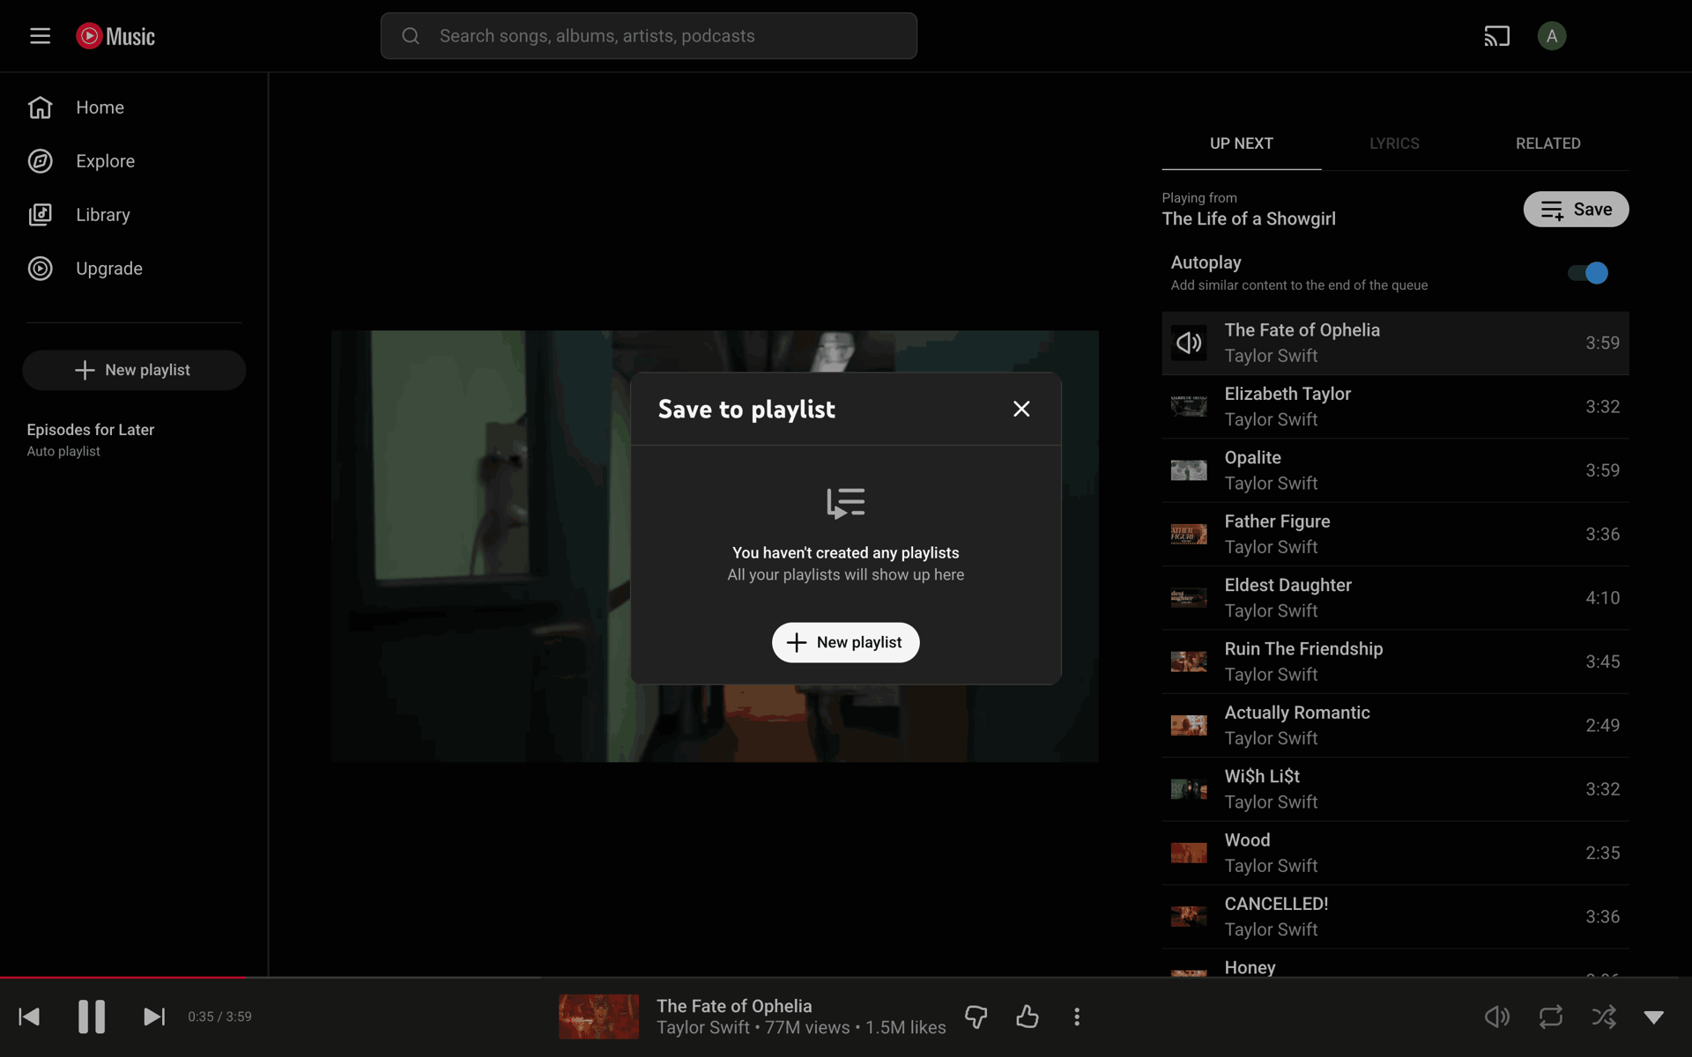Toggle shuffle mode
This screenshot has width=1692, height=1057.
[x=1604, y=1016]
